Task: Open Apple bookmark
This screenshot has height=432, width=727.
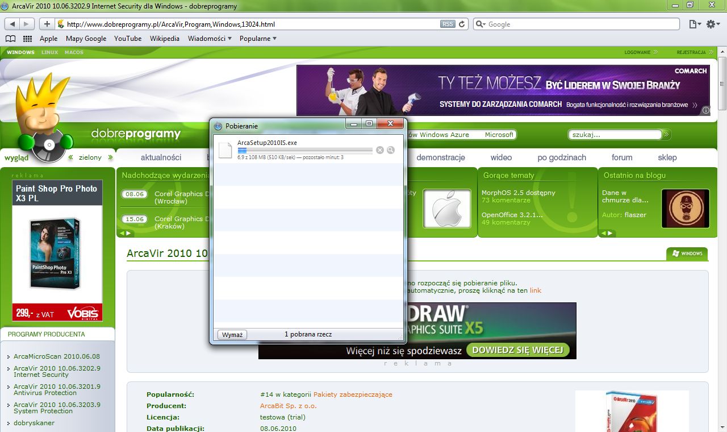Action: [x=48, y=39]
